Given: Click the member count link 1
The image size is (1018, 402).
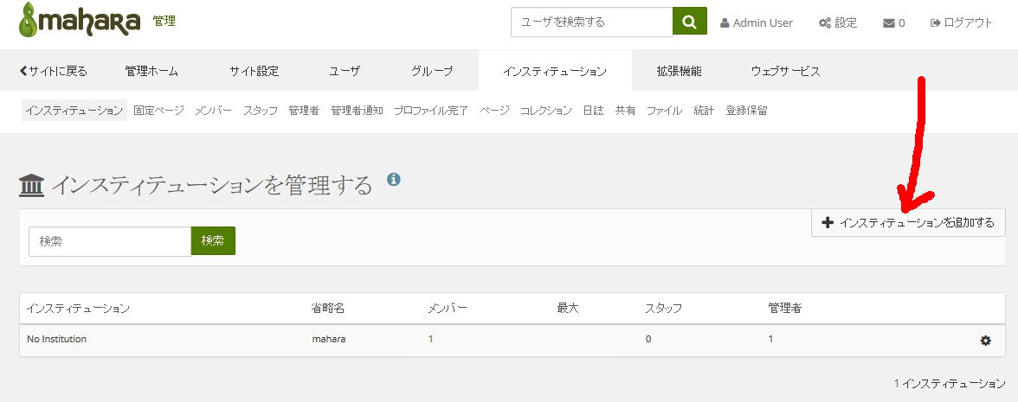Looking at the screenshot, I should (431, 340).
